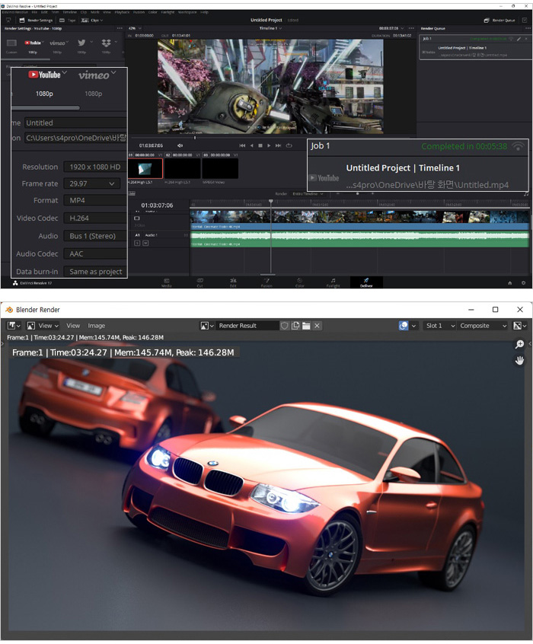Click the Blender zoom magnifier icon
The width and height of the screenshot is (533, 644).
pyautogui.click(x=519, y=345)
